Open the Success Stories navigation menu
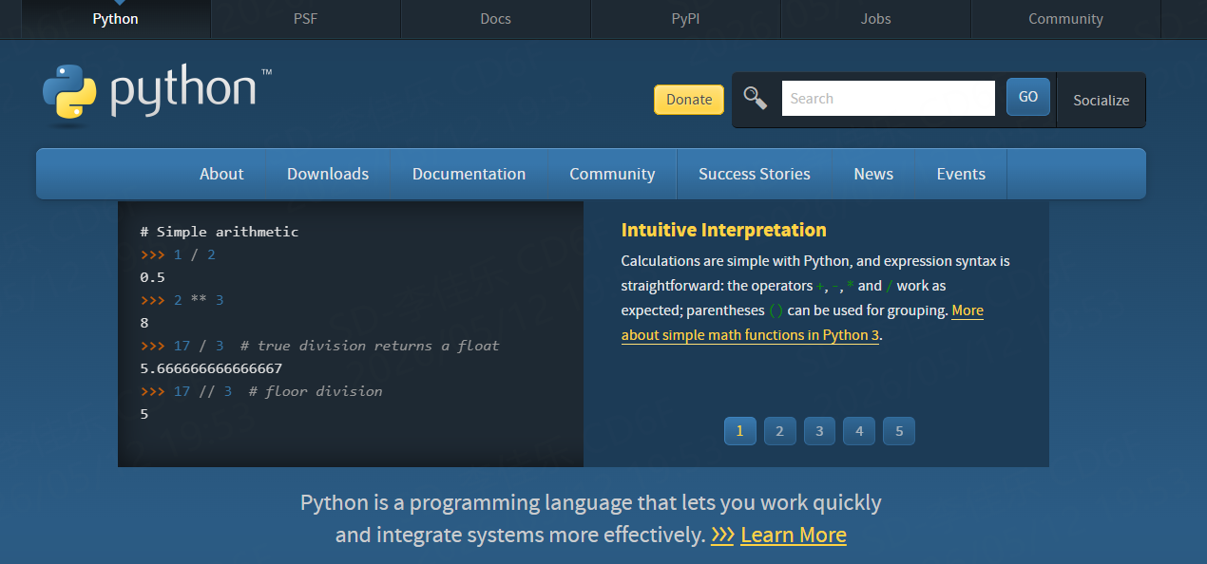The height and width of the screenshot is (564, 1207). [x=755, y=174]
